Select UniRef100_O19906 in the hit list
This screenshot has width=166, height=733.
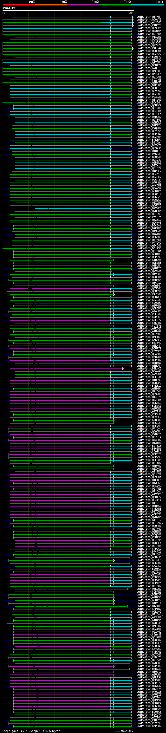click(x=149, y=231)
